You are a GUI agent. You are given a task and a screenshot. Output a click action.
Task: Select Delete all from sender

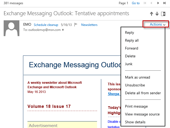[143, 93]
